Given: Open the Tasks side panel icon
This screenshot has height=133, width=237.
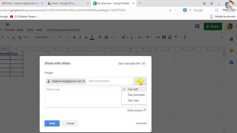Looking at the screenshot, I should click(x=231, y=62).
